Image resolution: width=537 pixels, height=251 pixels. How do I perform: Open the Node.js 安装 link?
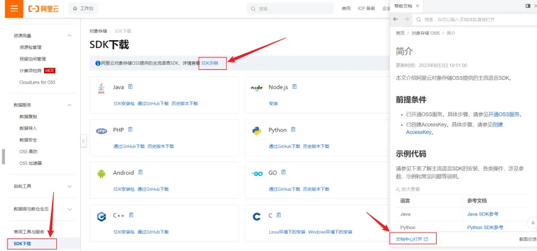273,103
